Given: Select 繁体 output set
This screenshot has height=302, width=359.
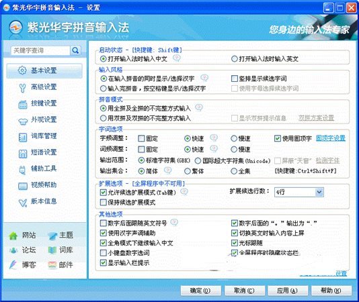Looking at the screenshot, I should pos(188,171).
